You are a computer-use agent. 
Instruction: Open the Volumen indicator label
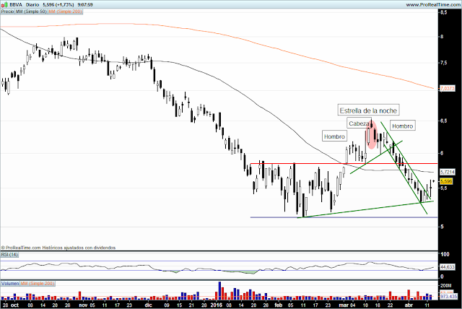pyautogui.click(x=9, y=284)
